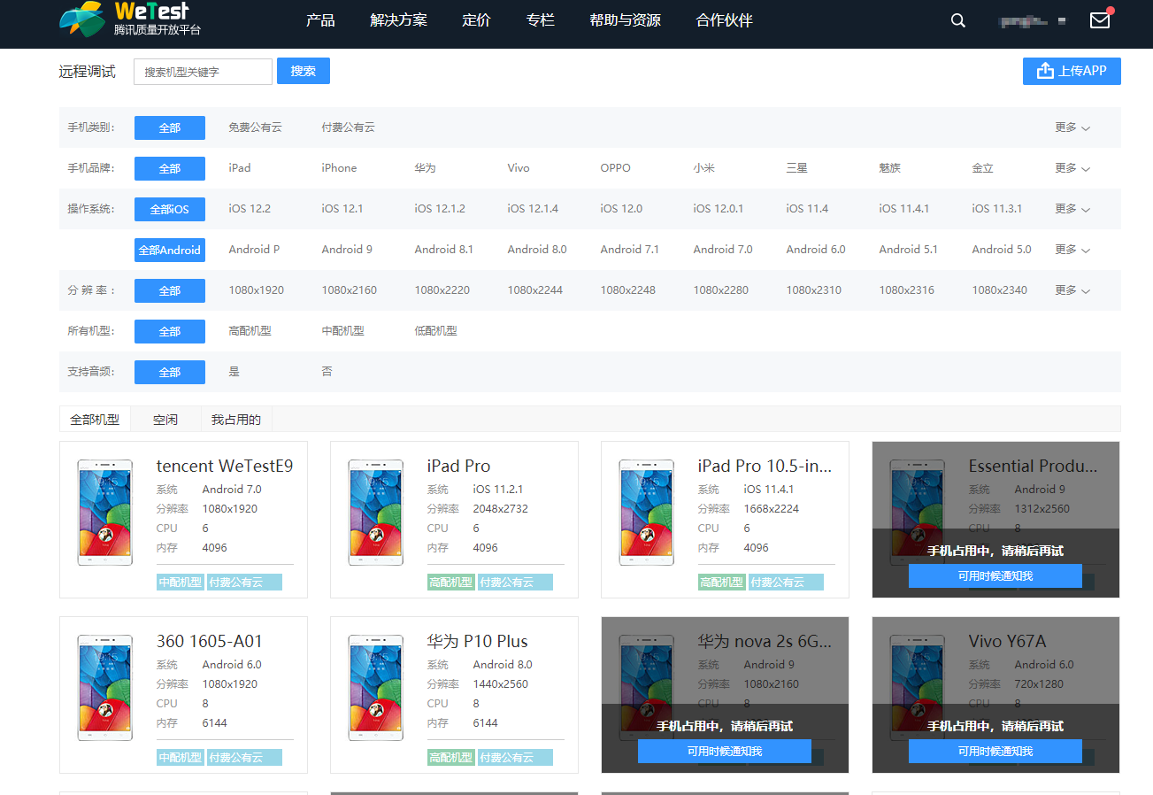Filter brand by 小米
Image resolution: width=1153 pixels, height=795 pixels.
coord(703,168)
